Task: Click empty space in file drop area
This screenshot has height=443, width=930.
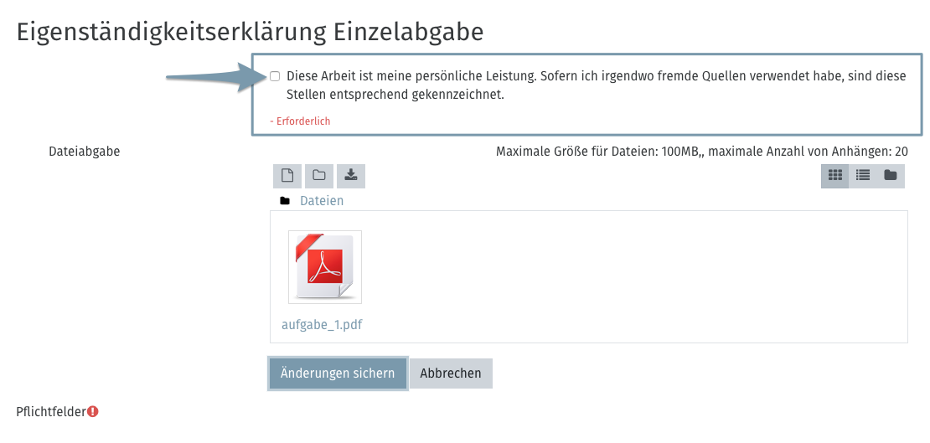Action: point(628,276)
